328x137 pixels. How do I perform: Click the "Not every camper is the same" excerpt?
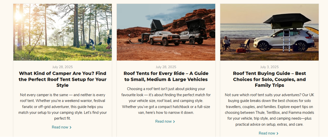(x=62, y=106)
